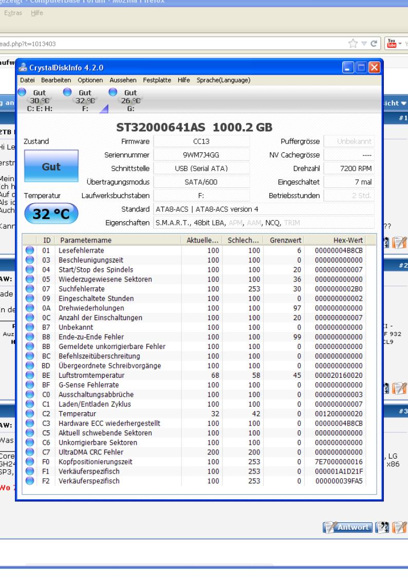Open the Bearbeiten menu

[56, 80]
